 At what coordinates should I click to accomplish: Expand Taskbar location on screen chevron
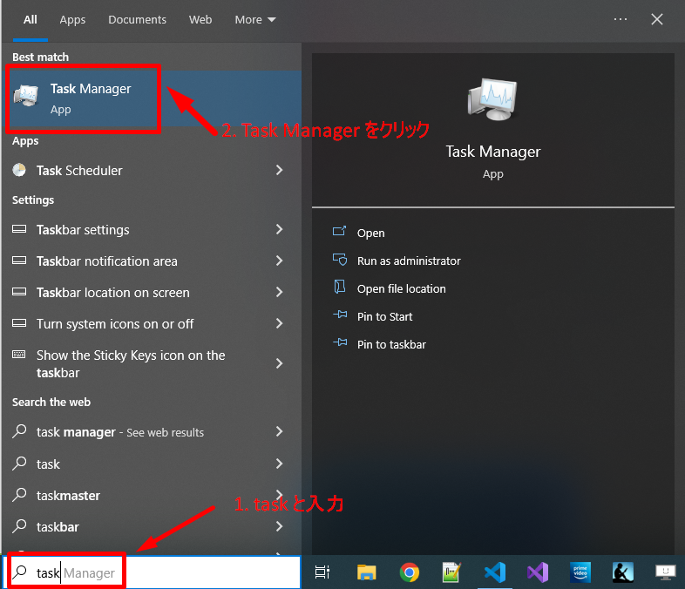coord(280,292)
